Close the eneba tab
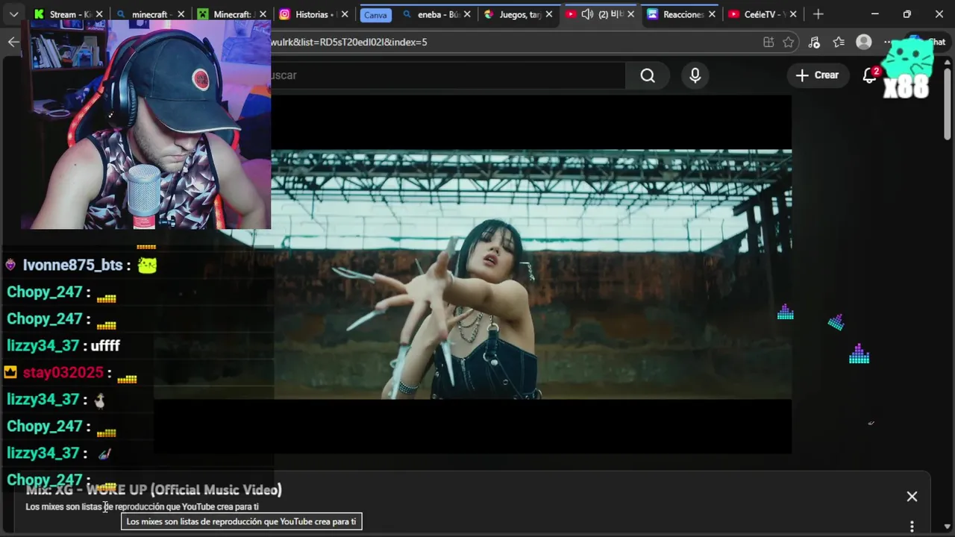This screenshot has height=537, width=955. coord(467,14)
